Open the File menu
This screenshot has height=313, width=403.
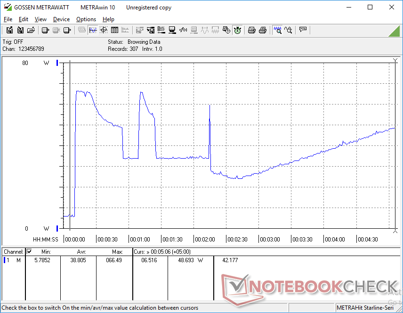(x=8, y=19)
